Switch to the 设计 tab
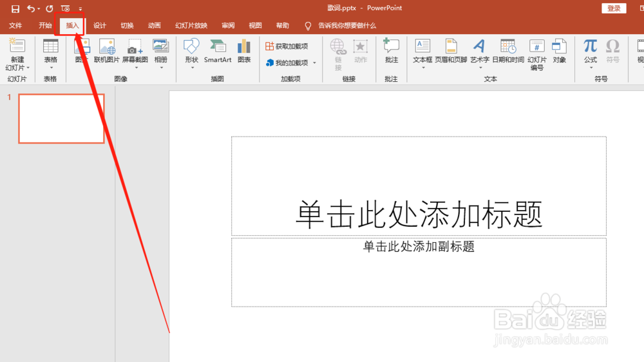Screen dimensions: 644x362 click(x=99, y=26)
